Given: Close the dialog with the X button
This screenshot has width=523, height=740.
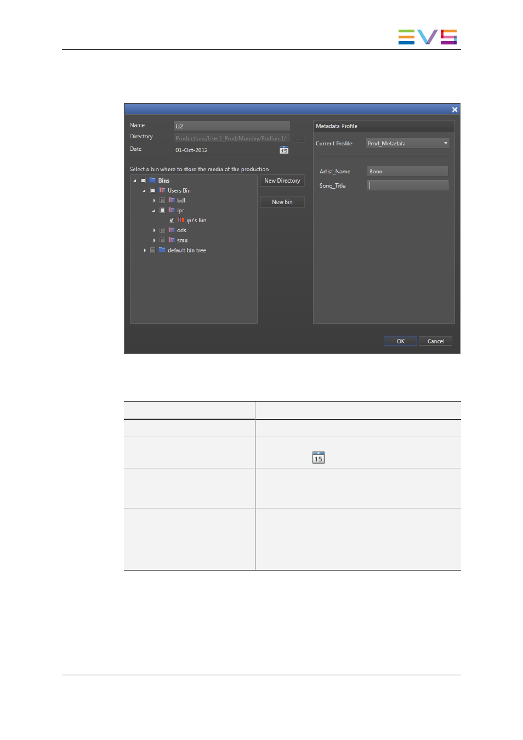Looking at the screenshot, I should (454, 110).
